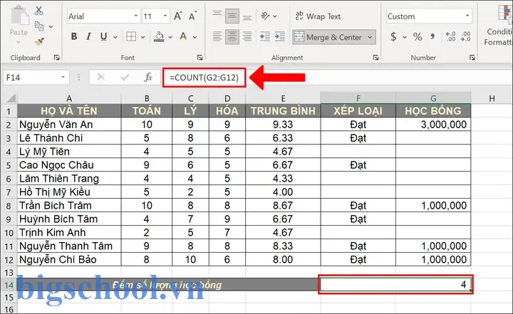513x314 pixels.
Task: Toggle Italic formatting
Action: [x=88, y=36]
